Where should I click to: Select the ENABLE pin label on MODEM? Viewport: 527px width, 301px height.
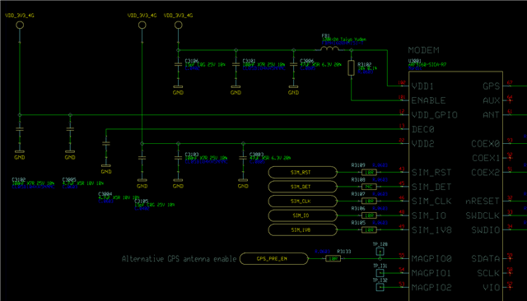[x=428, y=100]
